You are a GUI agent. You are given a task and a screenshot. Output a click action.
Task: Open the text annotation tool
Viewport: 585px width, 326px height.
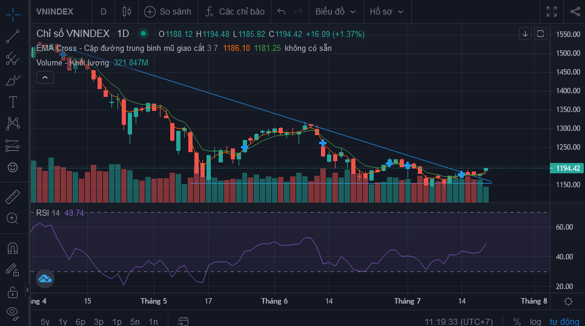pos(13,101)
